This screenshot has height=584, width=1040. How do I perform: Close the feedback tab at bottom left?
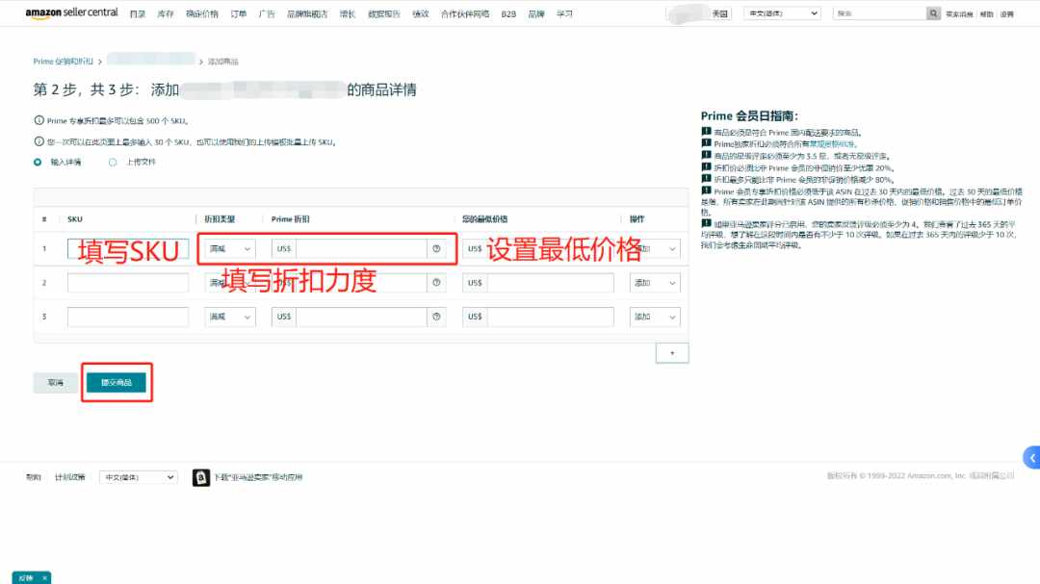pos(44,578)
